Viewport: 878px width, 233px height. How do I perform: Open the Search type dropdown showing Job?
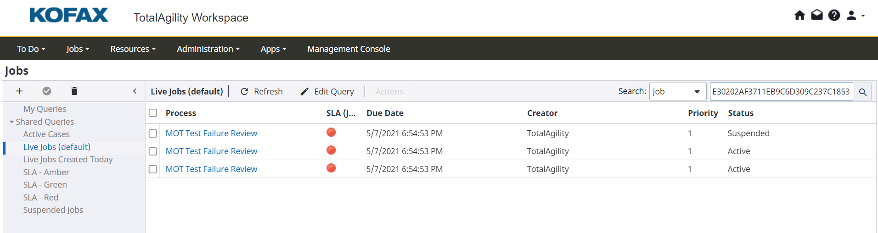click(677, 92)
